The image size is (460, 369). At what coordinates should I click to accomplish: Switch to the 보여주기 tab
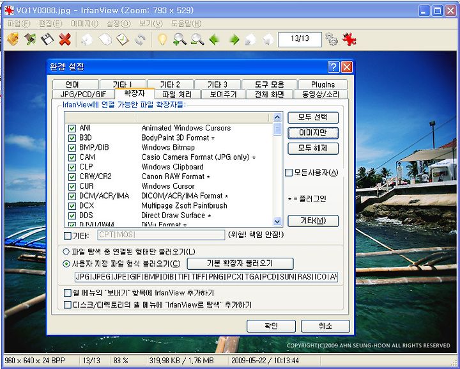[223, 94]
